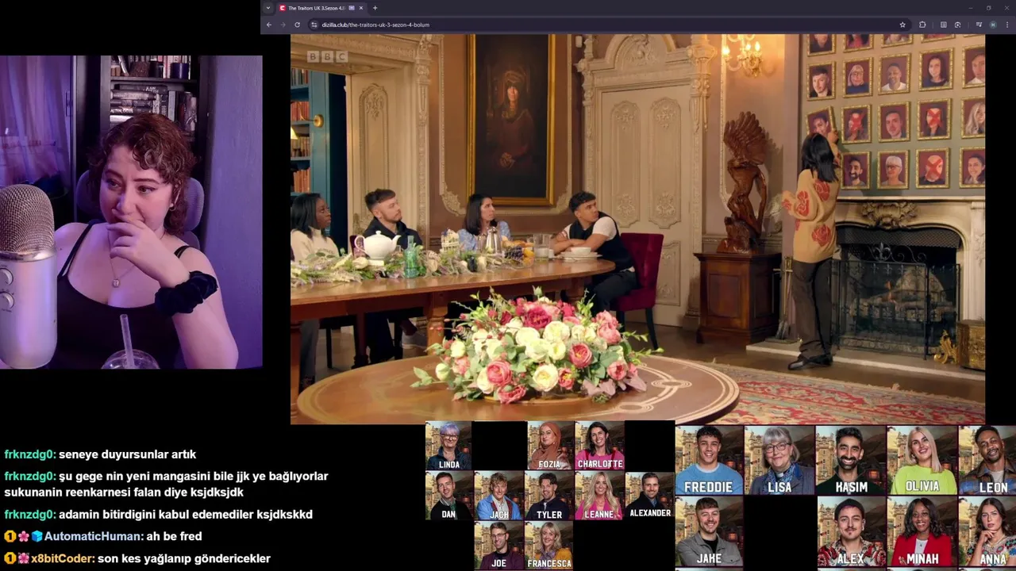Select the Hasim contestant portrait
The image size is (1016, 571).
(x=851, y=460)
